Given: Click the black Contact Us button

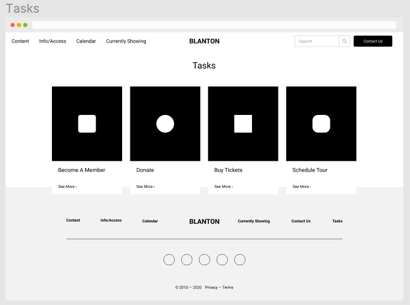Looking at the screenshot, I should [x=373, y=41].
